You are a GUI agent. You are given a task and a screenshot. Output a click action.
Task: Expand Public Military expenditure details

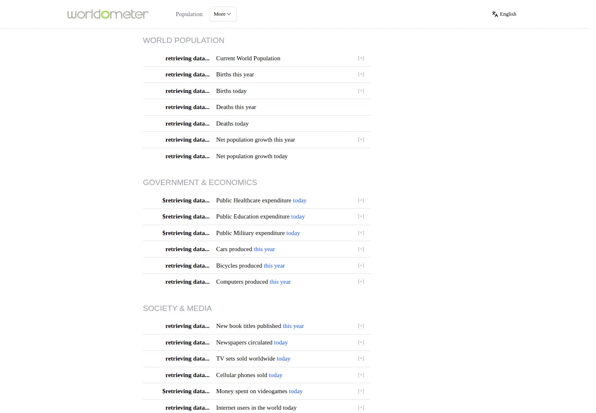361,233
